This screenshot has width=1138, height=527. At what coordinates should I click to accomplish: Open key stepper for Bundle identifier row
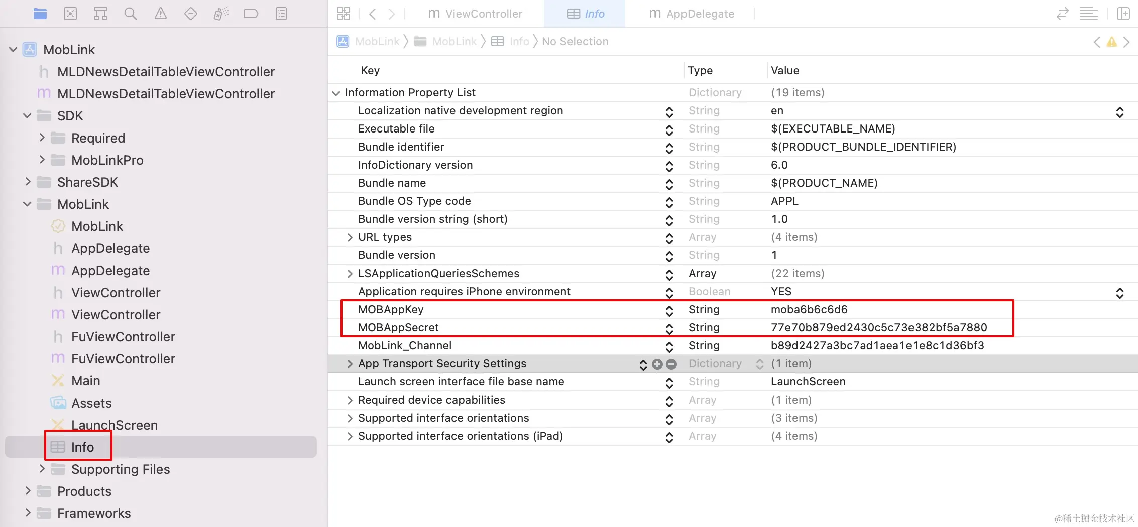tap(669, 148)
